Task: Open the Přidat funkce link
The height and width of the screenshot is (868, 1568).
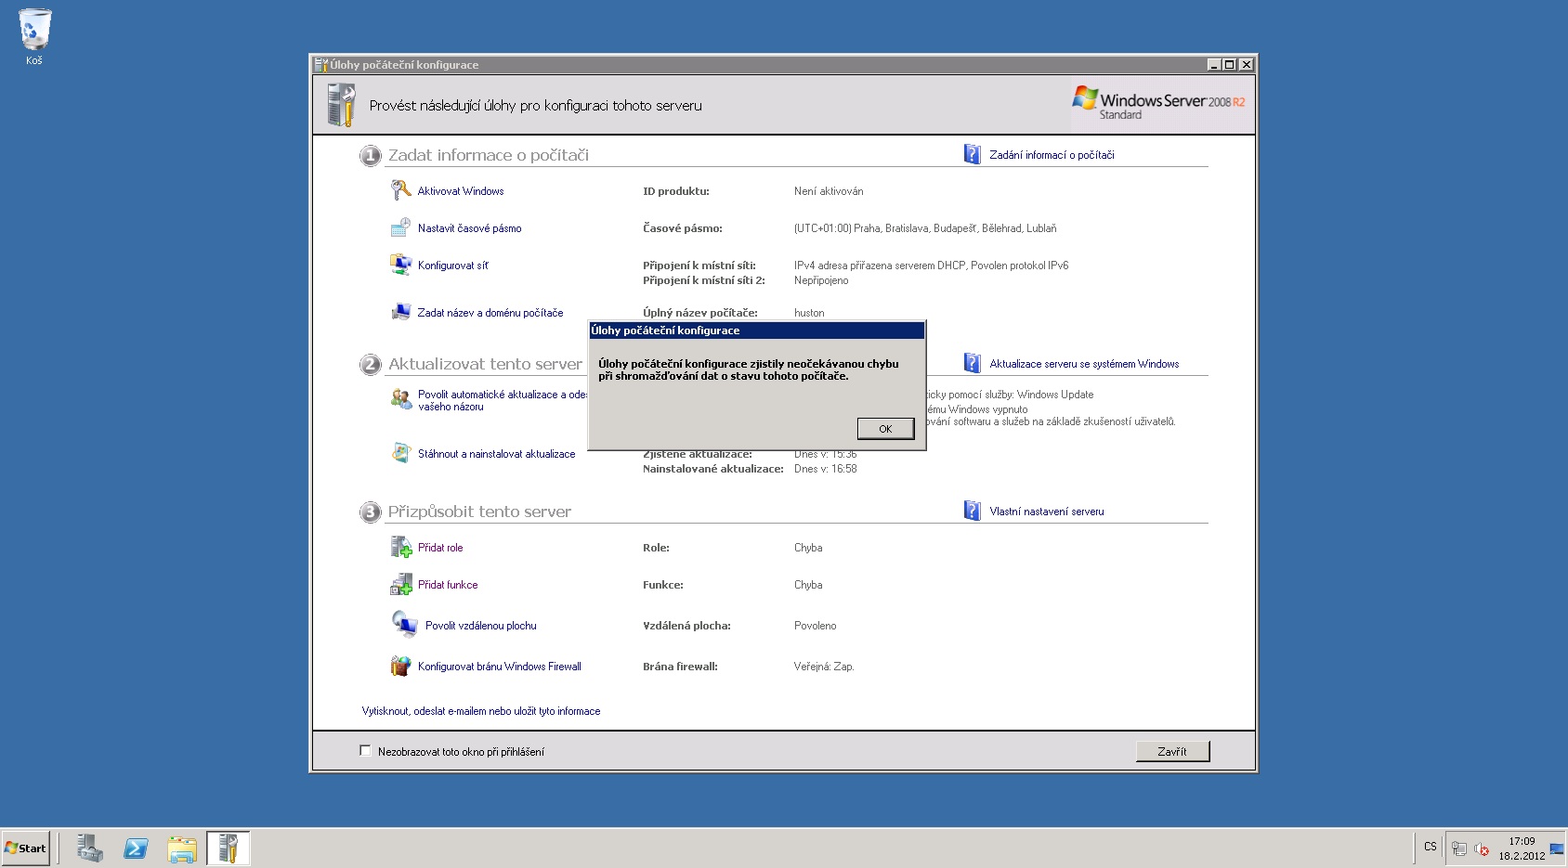Action: pos(448,585)
